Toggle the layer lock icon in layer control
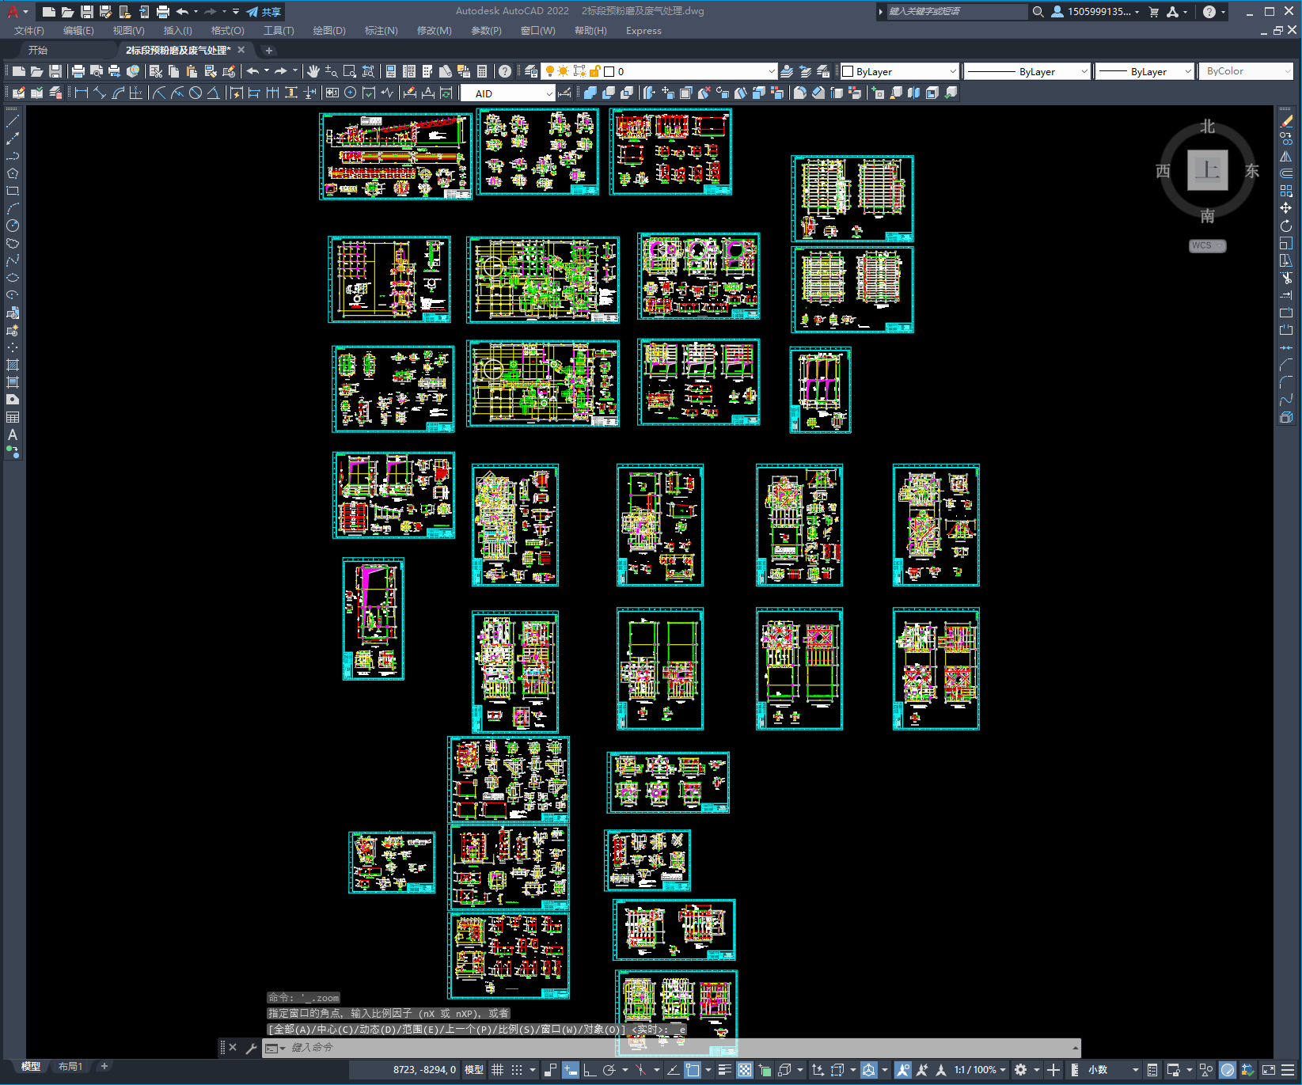The image size is (1302, 1085). 594,71
